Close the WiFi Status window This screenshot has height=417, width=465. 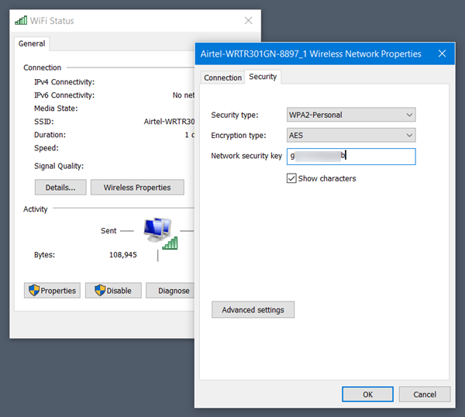pyautogui.click(x=248, y=20)
